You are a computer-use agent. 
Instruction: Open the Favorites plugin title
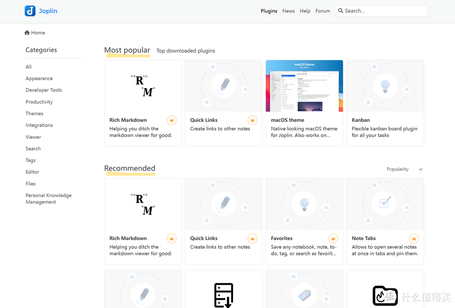[x=282, y=238]
